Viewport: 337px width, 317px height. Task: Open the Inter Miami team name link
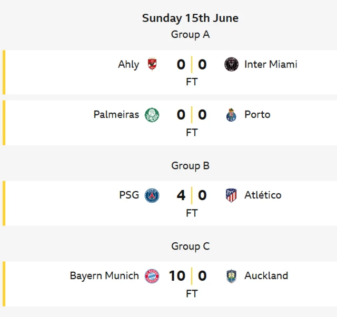(x=271, y=64)
